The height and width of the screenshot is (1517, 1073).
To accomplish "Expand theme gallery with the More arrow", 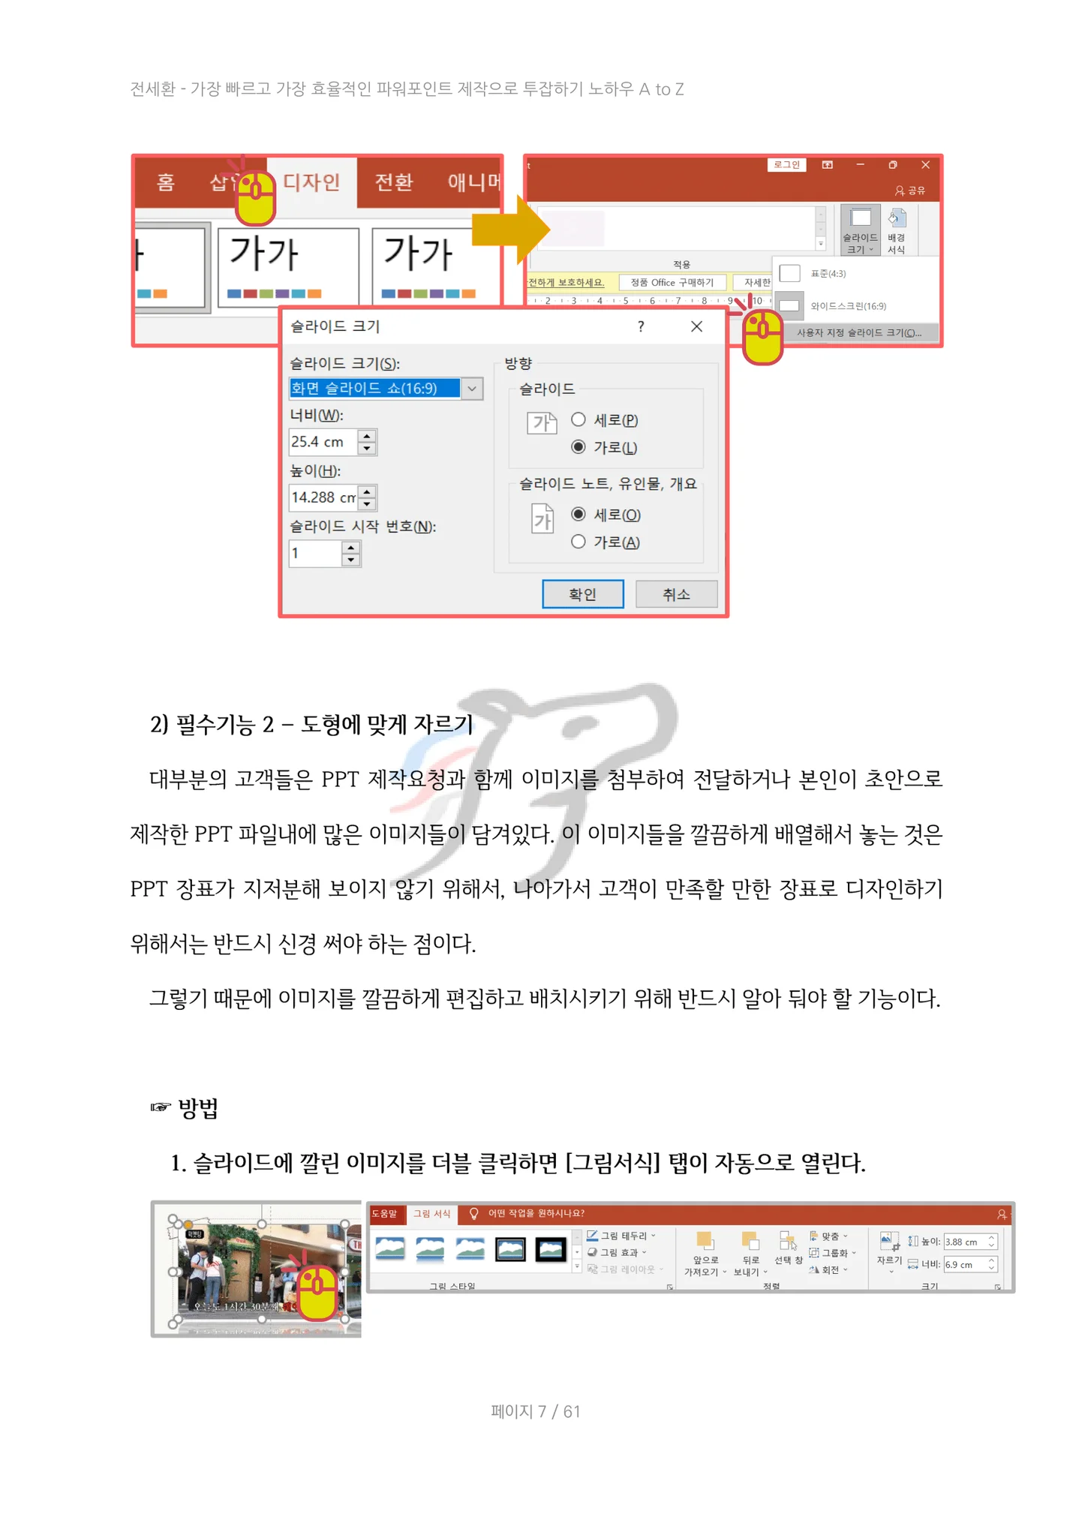I will pos(820,243).
